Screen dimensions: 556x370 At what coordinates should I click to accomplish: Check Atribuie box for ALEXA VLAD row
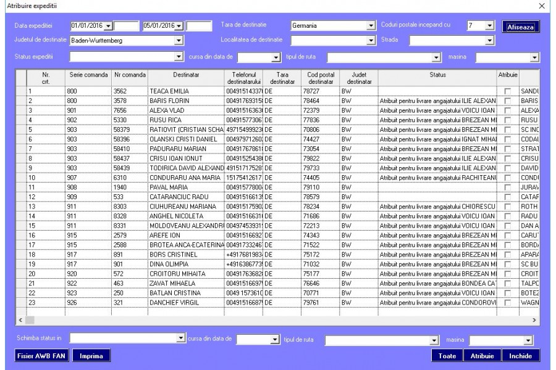(x=508, y=110)
